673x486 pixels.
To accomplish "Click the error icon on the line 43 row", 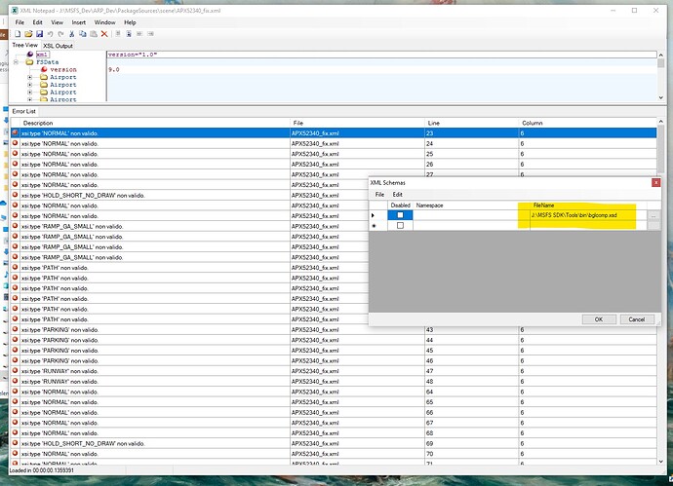I will coord(15,329).
